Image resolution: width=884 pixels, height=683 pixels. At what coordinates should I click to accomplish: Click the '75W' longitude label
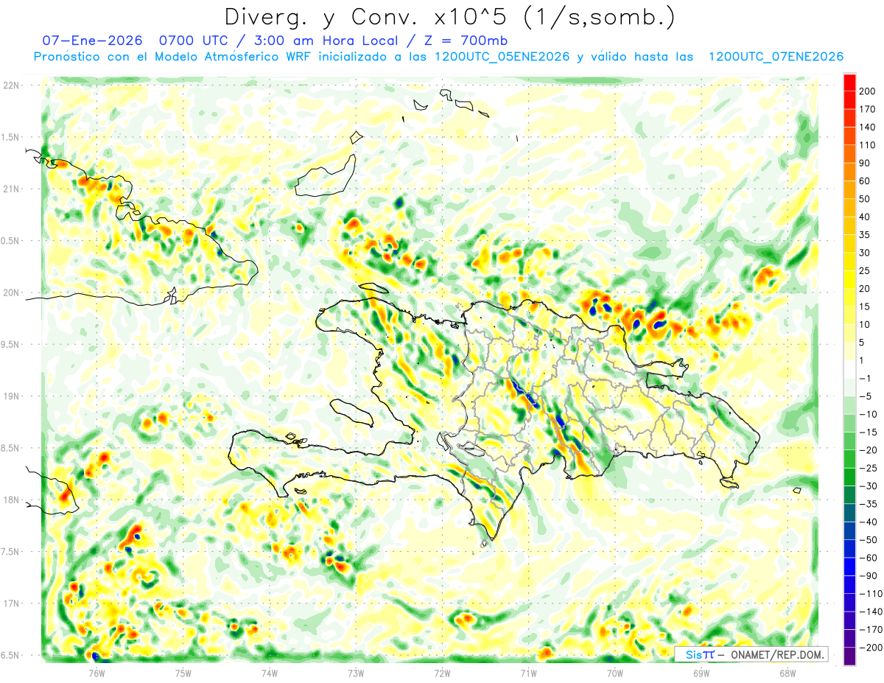point(183,673)
